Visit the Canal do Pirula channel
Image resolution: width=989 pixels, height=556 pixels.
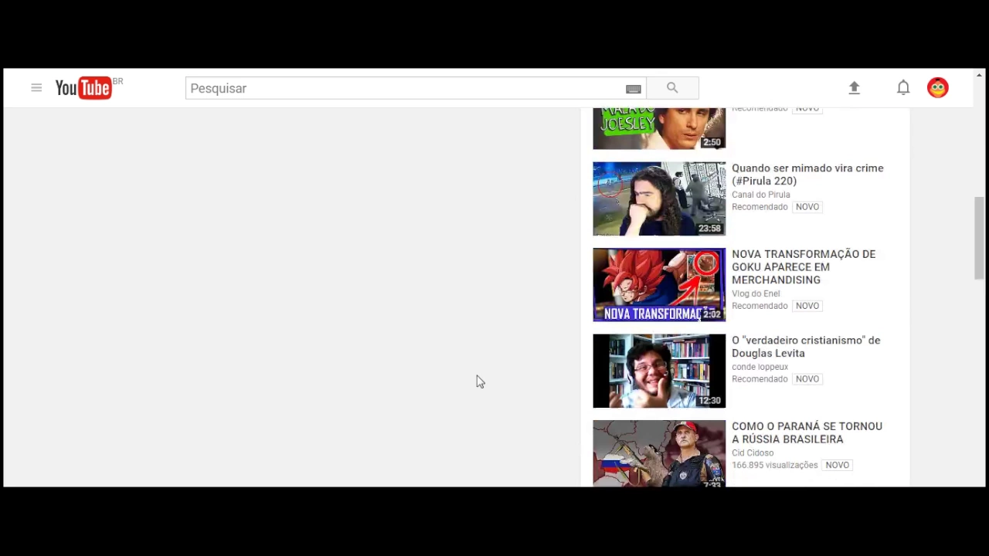[x=761, y=195]
